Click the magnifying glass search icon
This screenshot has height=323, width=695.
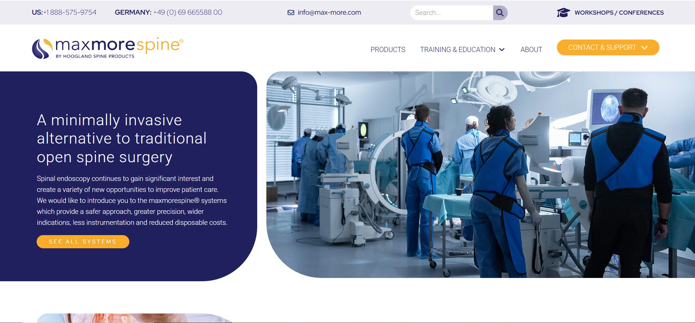pyautogui.click(x=500, y=13)
